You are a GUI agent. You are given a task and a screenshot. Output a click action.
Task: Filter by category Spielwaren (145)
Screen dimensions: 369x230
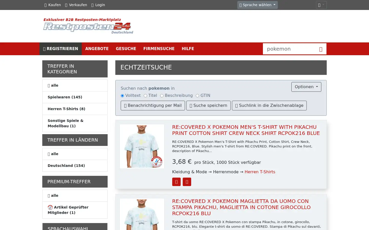(75, 97)
